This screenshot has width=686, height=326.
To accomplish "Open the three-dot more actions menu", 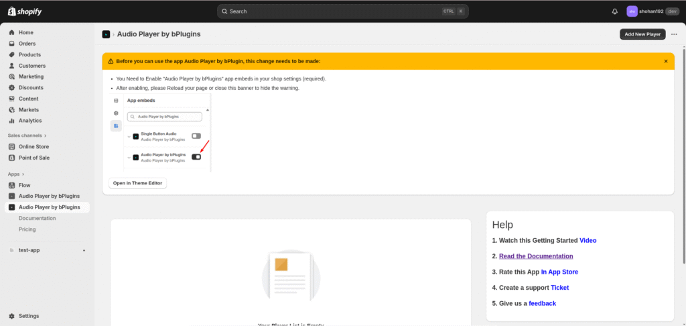I will coord(674,34).
